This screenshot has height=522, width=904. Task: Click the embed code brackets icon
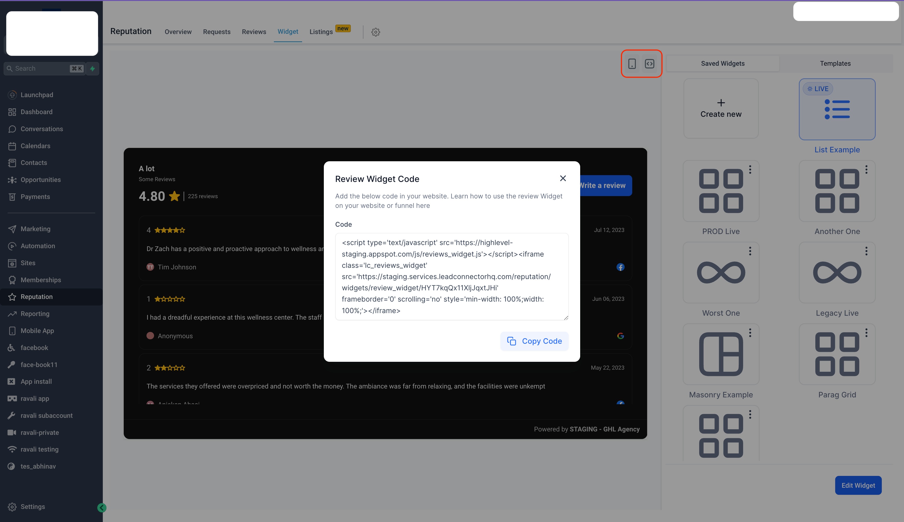(x=649, y=64)
